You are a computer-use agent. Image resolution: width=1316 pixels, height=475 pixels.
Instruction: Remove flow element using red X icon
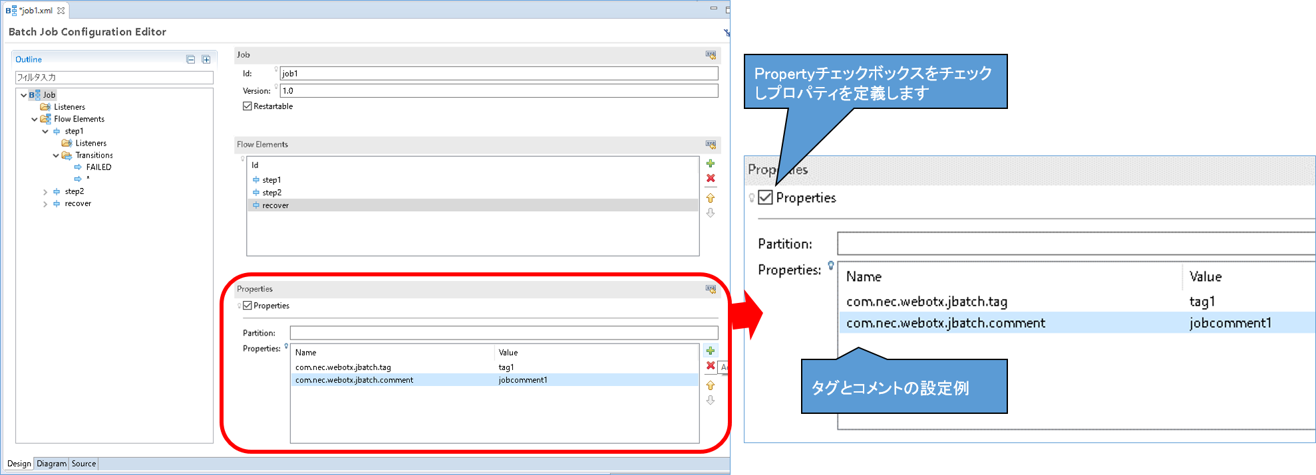pos(711,178)
